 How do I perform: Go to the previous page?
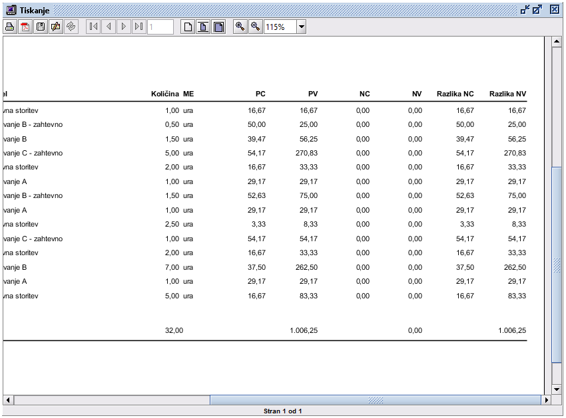point(109,27)
